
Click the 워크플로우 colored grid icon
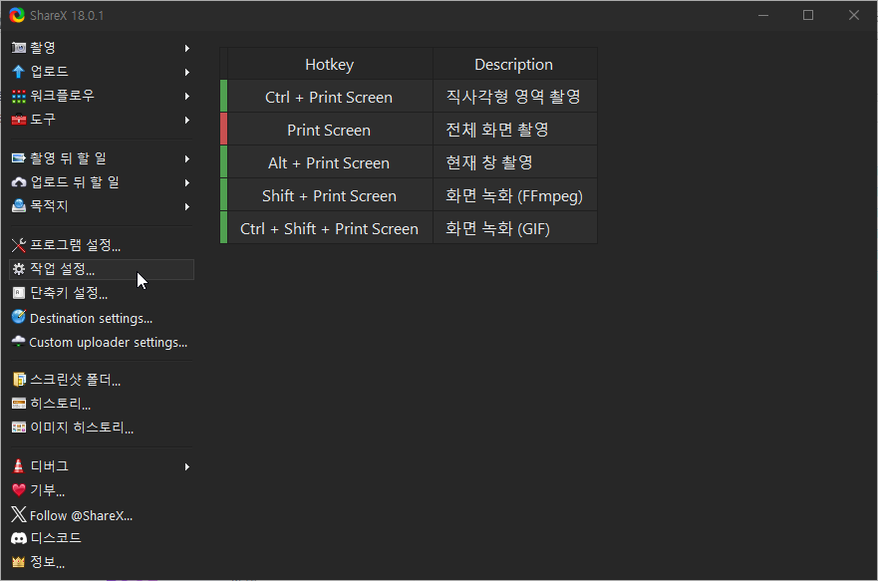[19, 97]
